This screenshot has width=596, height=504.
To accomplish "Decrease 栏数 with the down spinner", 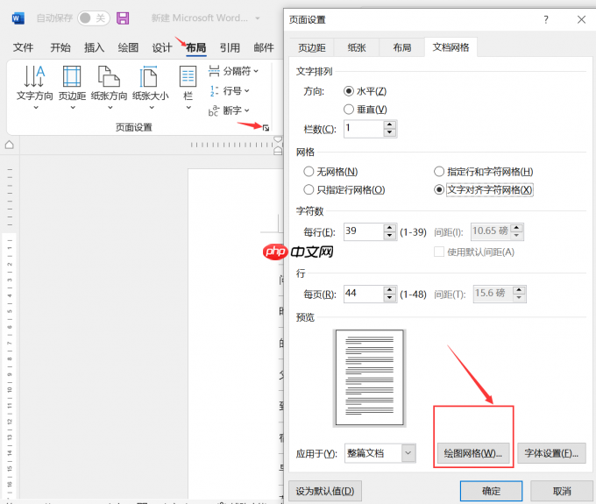I will 390,132.
